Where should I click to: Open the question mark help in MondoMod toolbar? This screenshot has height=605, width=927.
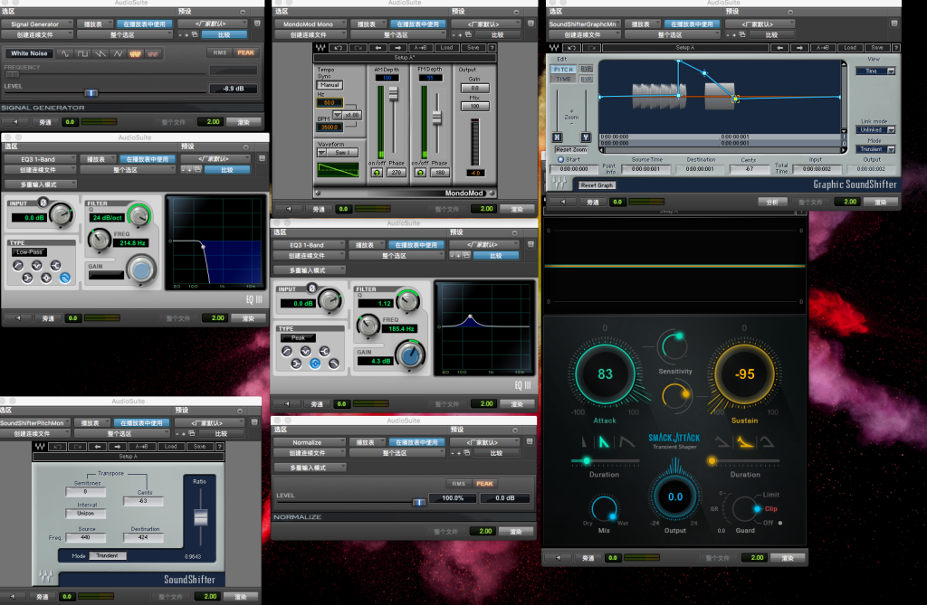(492, 48)
